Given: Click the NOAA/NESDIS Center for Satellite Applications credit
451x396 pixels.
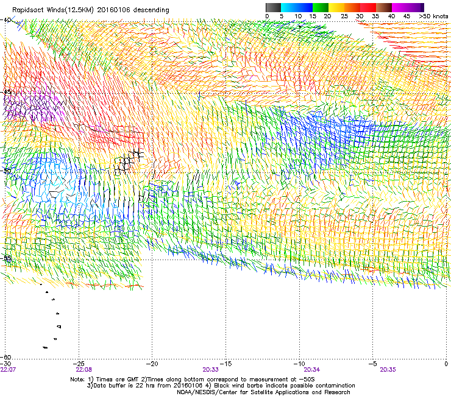Looking at the screenshot, I should [263, 392].
